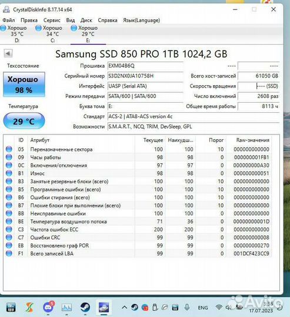Open the performance graph app in taskbar
This screenshot has height=317, width=290.
pyautogui.click(x=66, y=307)
